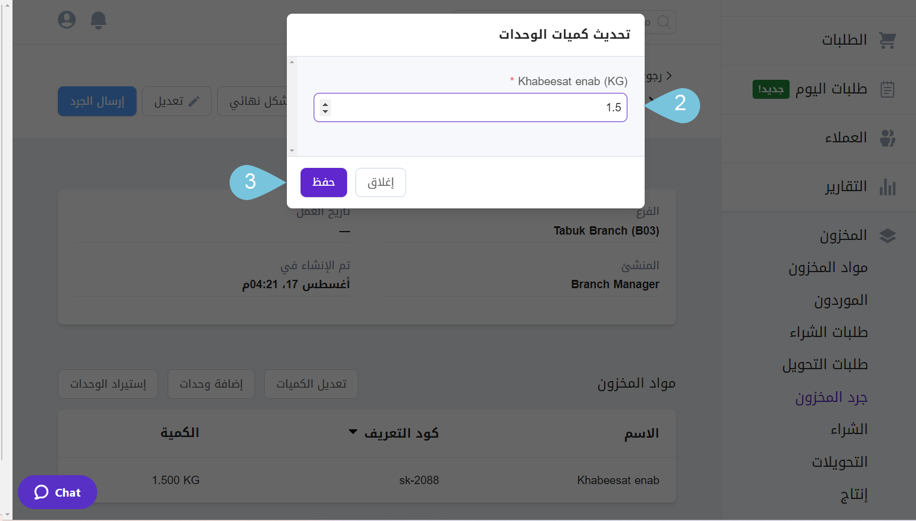Sort by the code column arrow
The width and height of the screenshot is (916, 521).
pyautogui.click(x=353, y=432)
